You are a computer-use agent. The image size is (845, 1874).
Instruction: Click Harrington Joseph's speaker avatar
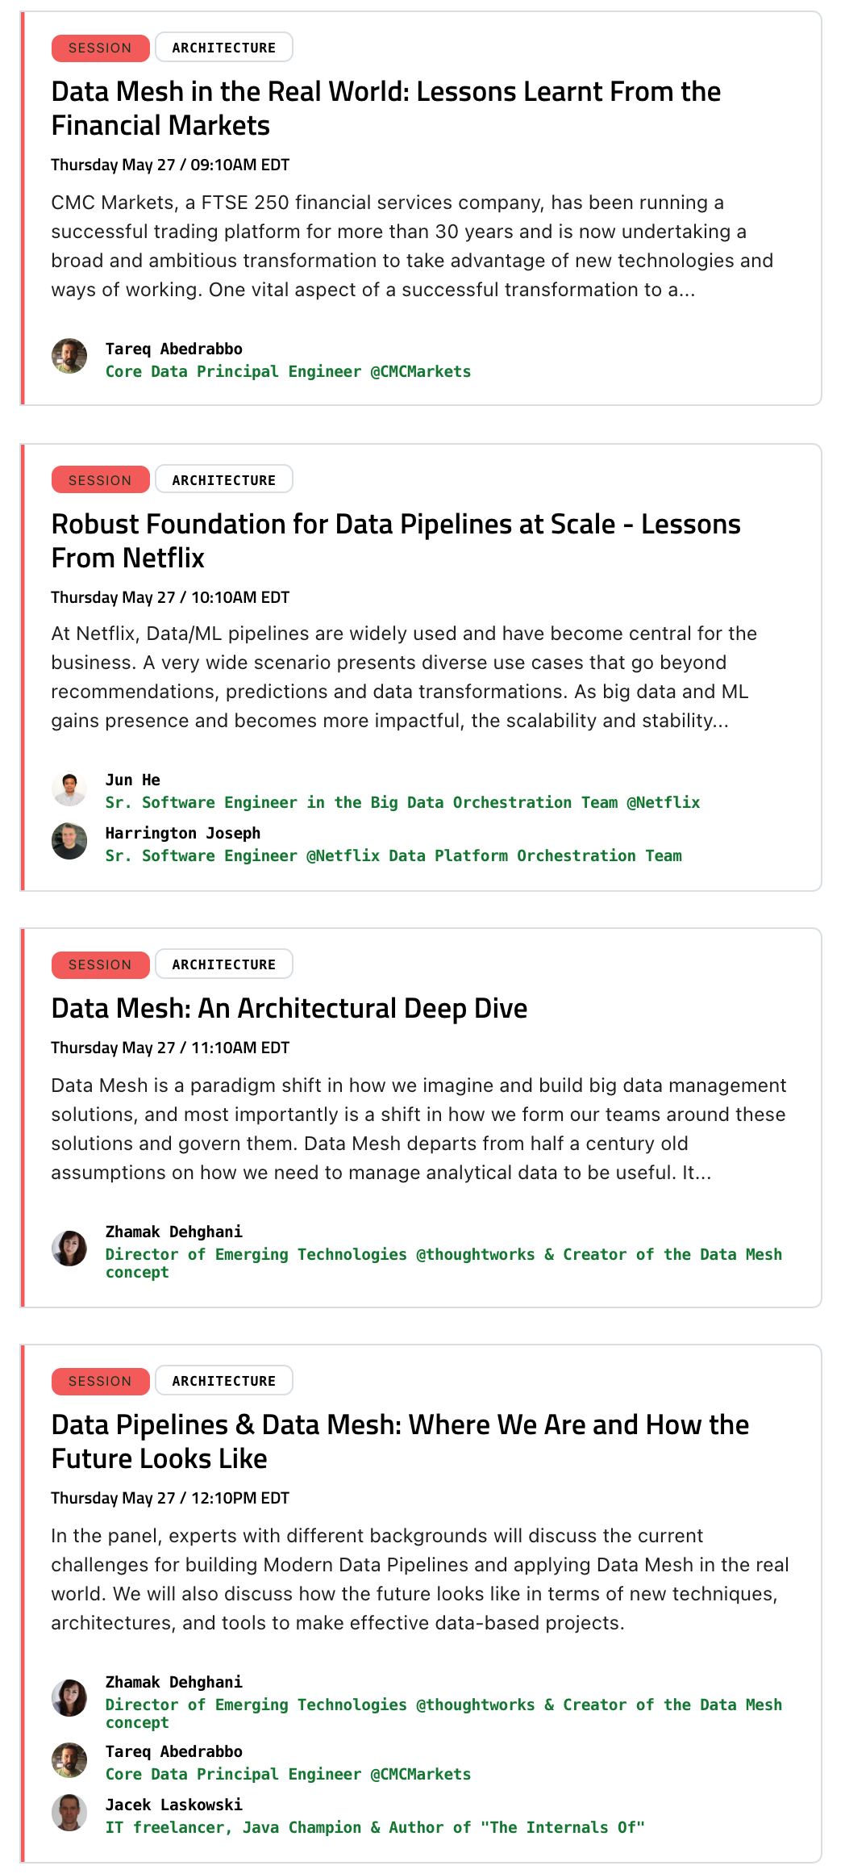69,842
